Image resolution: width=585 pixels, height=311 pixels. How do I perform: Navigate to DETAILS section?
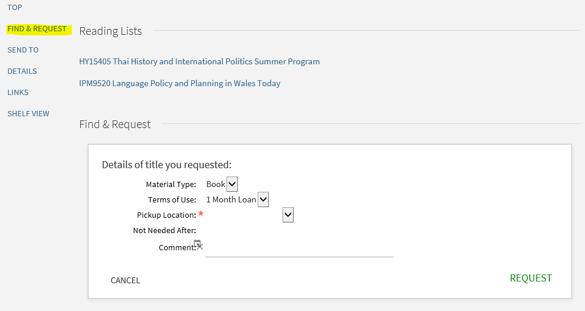tap(22, 71)
